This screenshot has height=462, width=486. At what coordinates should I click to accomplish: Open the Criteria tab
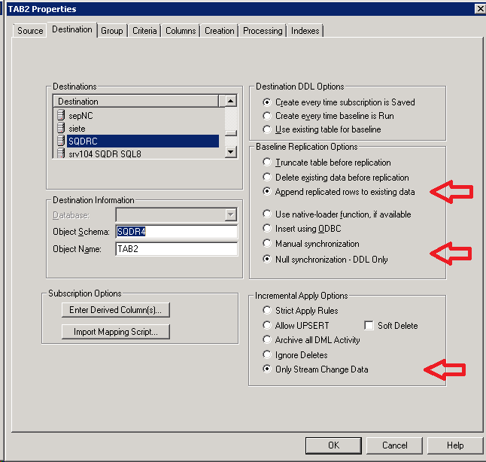[144, 31]
